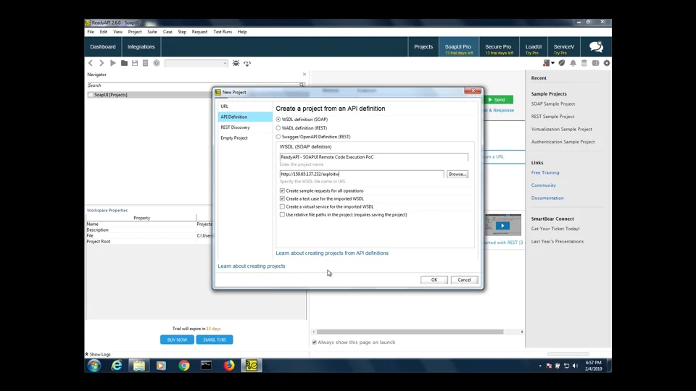Enable Use relative file paths checkbox
This screenshot has width=696, height=391.
[282, 214]
